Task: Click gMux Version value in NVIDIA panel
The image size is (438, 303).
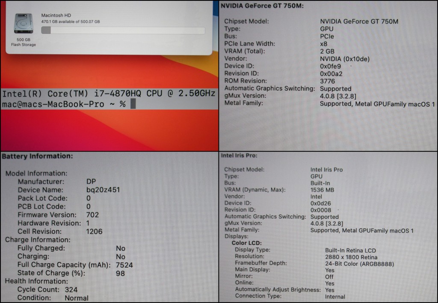Action: click(338, 96)
